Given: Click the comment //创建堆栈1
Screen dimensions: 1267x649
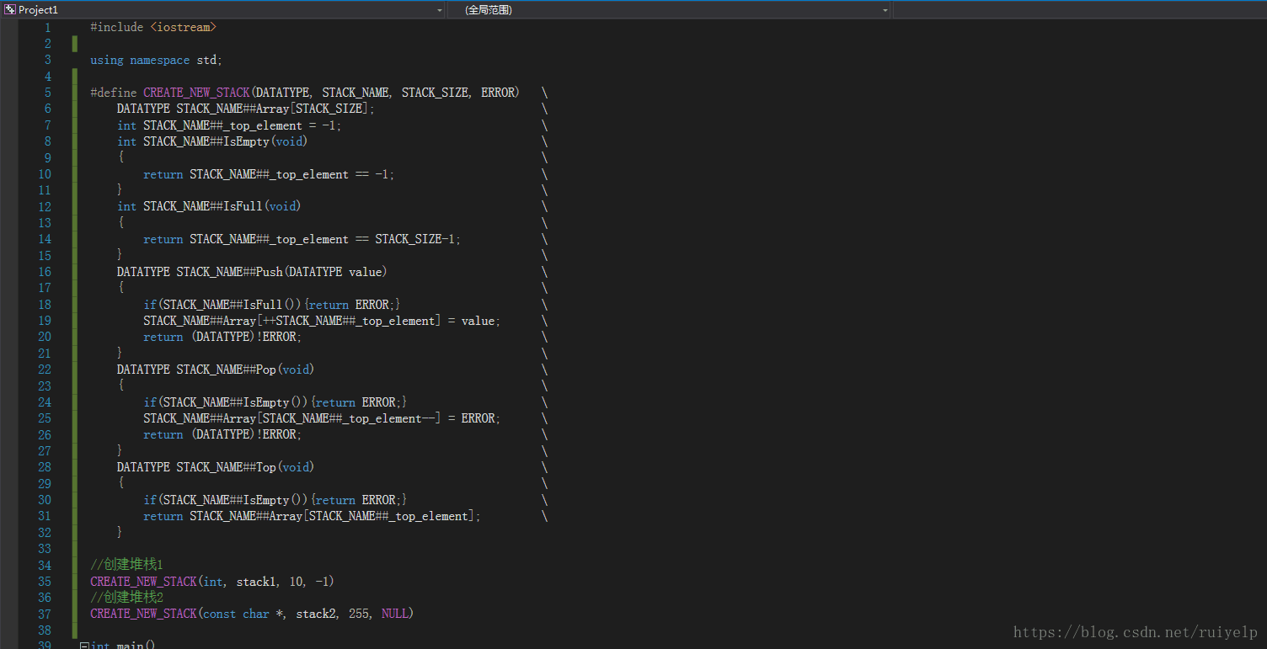Looking at the screenshot, I should point(126,565).
